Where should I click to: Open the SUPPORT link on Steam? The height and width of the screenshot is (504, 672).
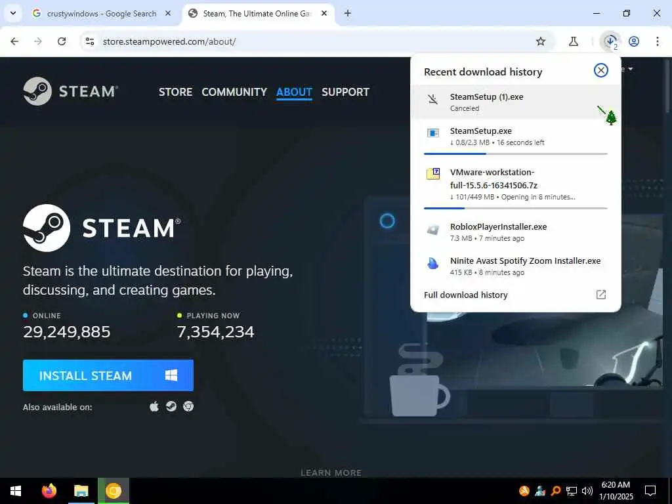click(345, 92)
